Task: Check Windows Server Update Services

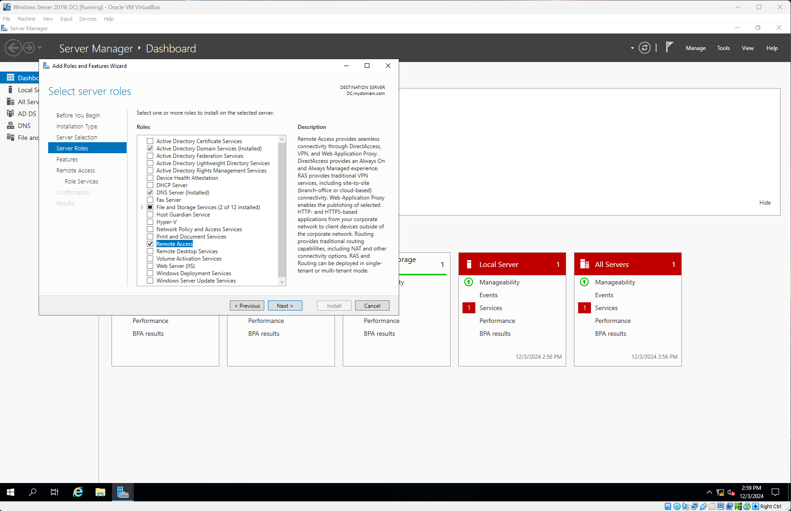Action: 150,281
